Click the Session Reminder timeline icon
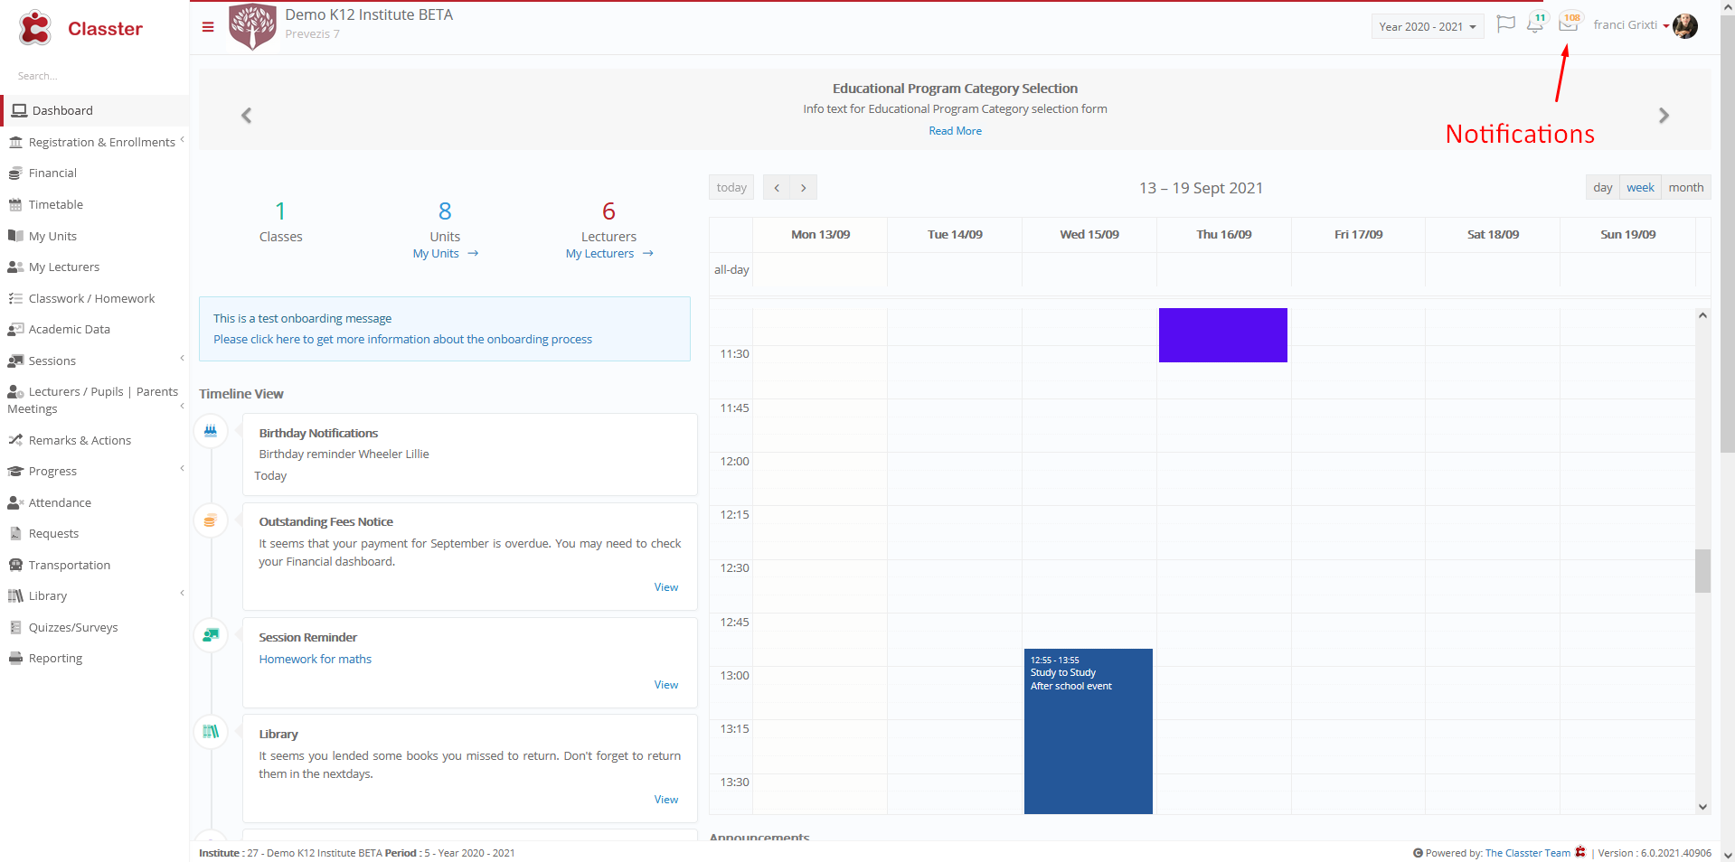This screenshot has width=1735, height=862. (211, 635)
